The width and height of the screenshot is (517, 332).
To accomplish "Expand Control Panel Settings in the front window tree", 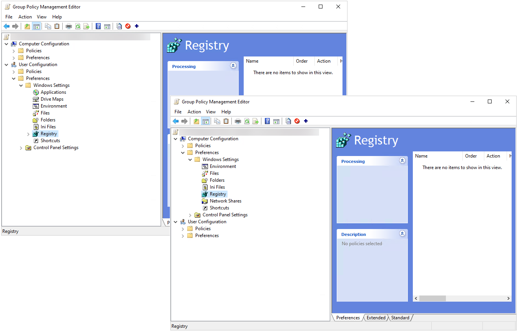I will 190,215.
